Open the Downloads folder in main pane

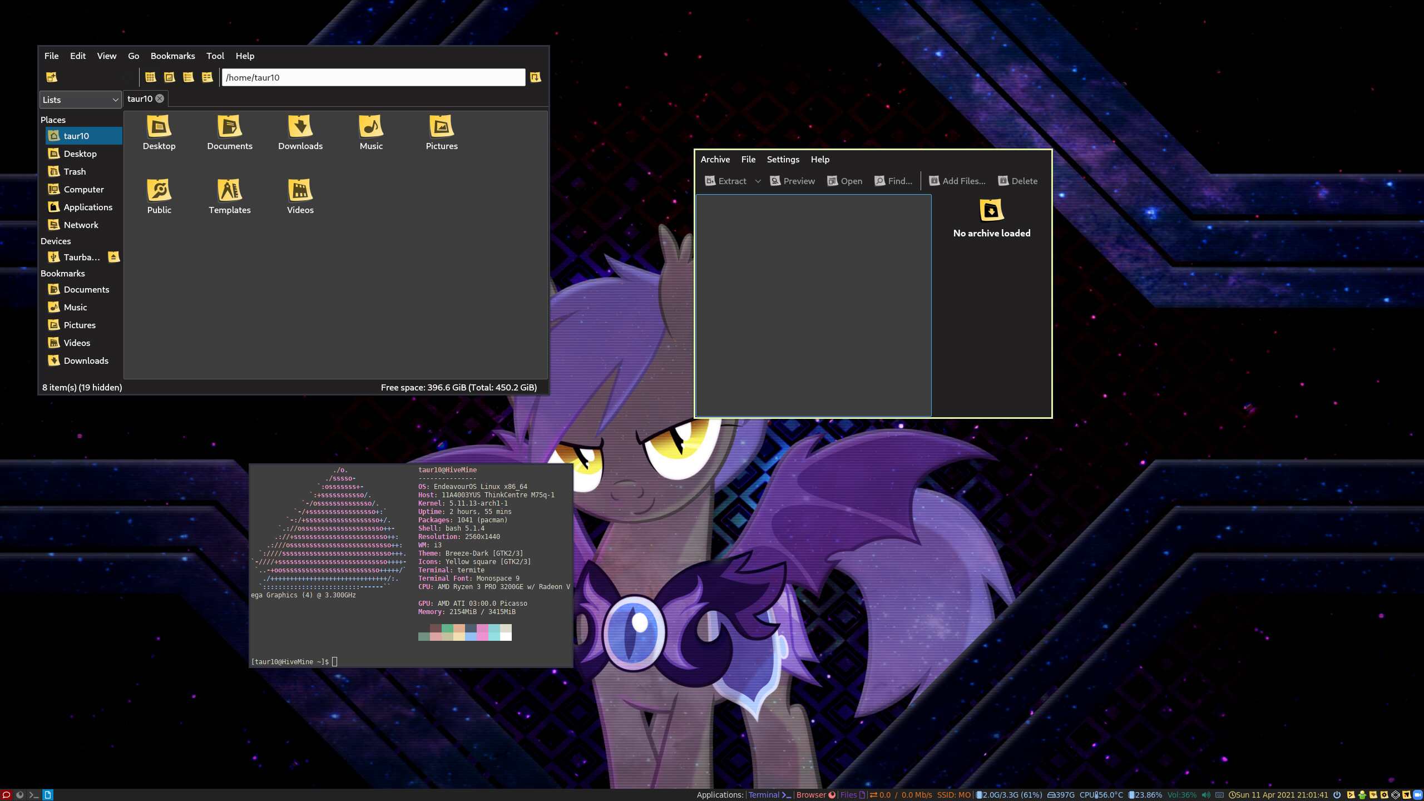pyautogui.click(x=300, y=132)
